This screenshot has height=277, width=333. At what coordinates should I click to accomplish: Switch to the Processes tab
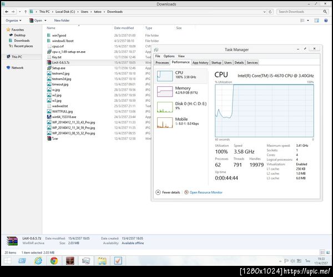coord(162,63)
